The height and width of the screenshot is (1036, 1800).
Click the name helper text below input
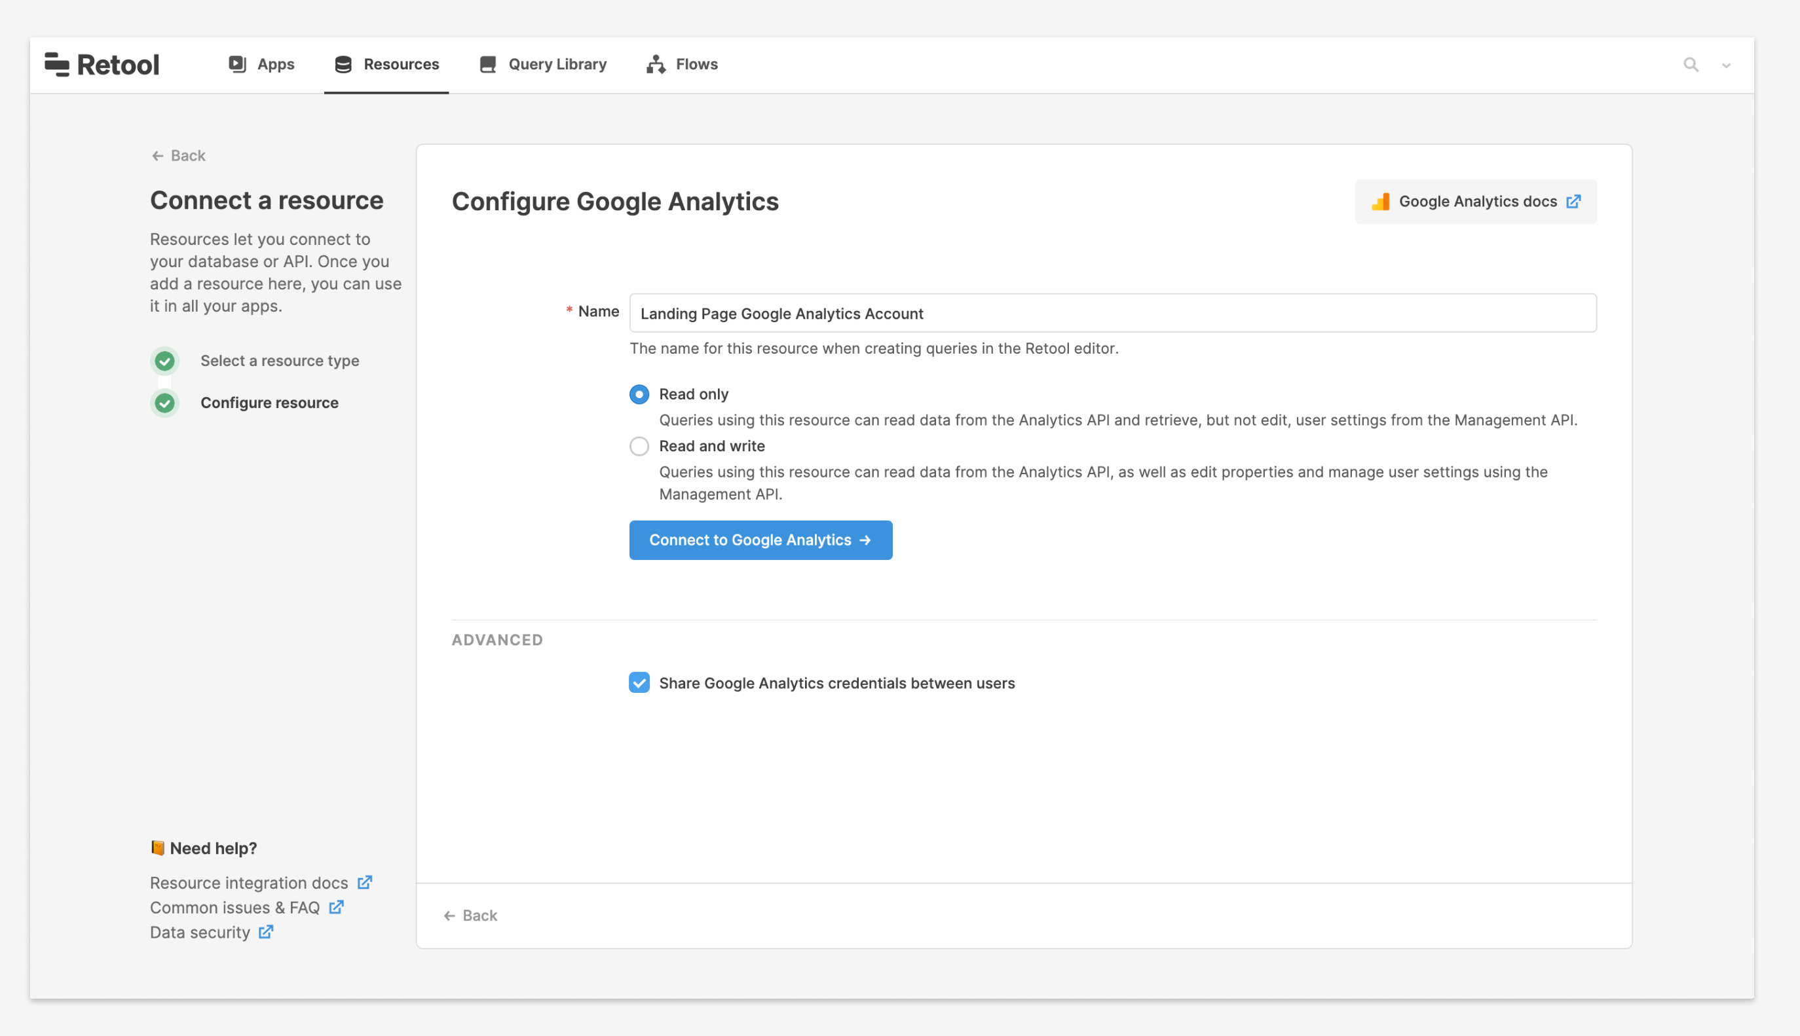(x=874, y=348)
